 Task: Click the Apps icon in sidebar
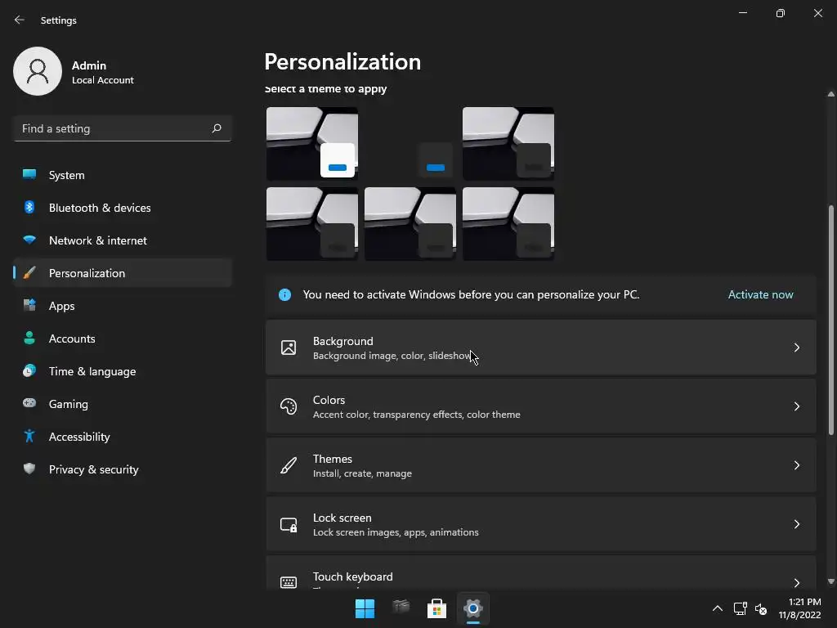click(x=29, y=306)
